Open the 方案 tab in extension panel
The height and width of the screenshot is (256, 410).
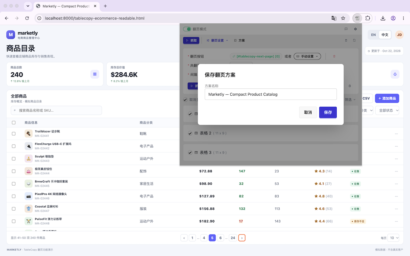(x=239, y=41)
